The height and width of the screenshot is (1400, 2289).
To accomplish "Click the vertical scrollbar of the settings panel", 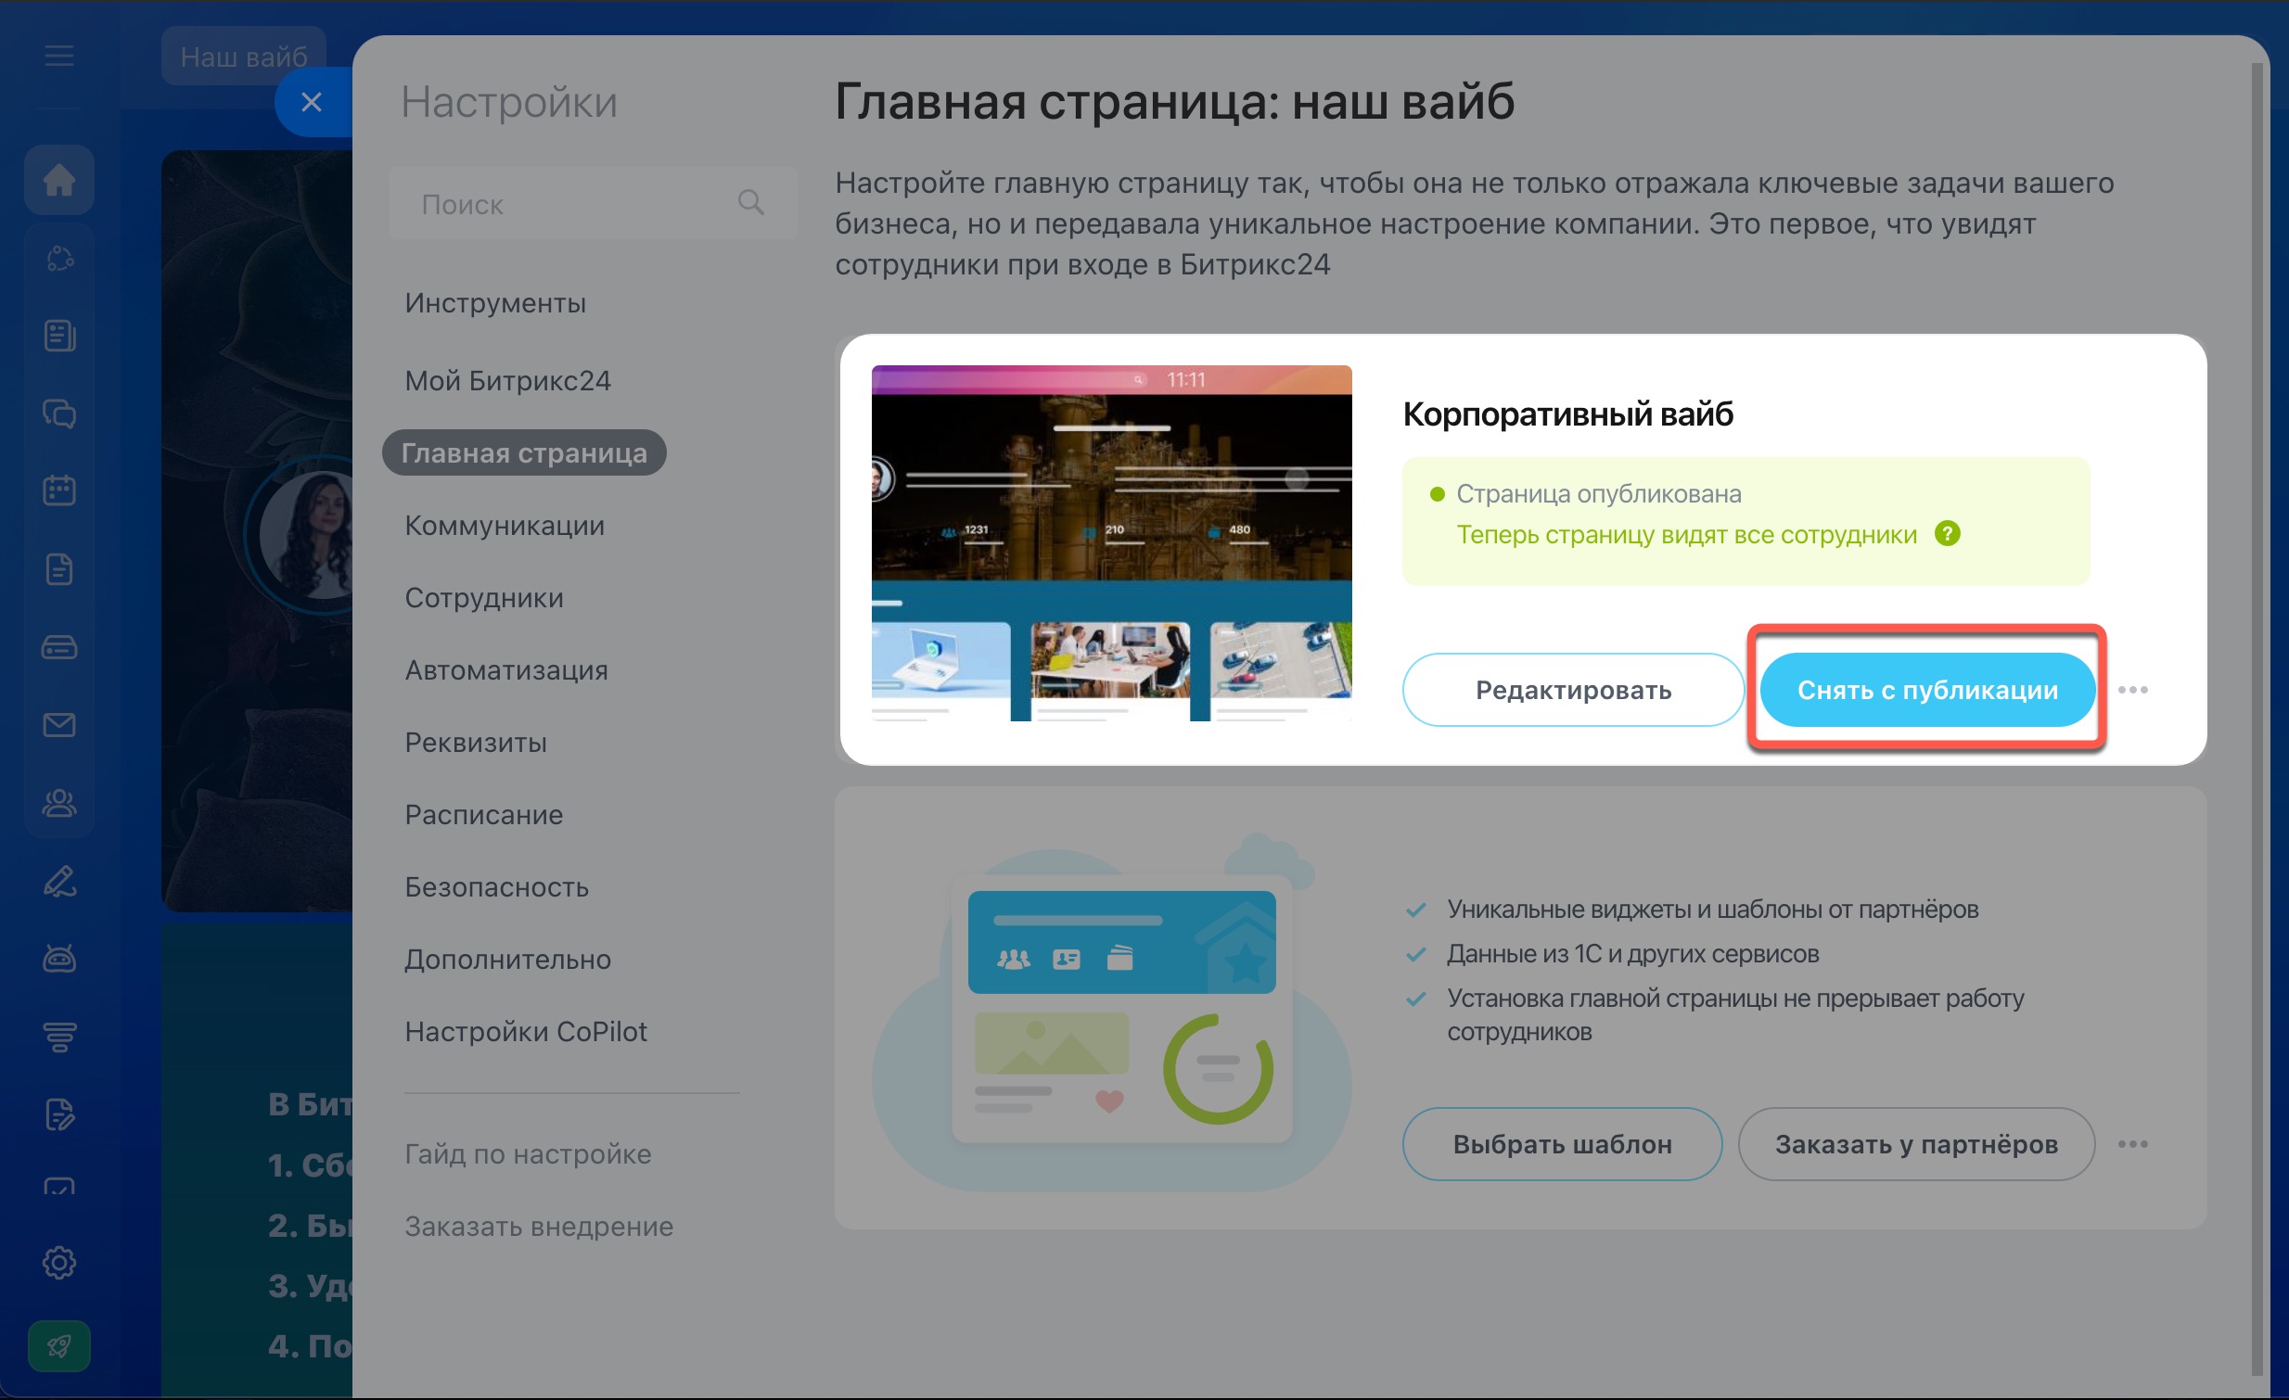I will pyautogui.click(x=2257, y=719).
